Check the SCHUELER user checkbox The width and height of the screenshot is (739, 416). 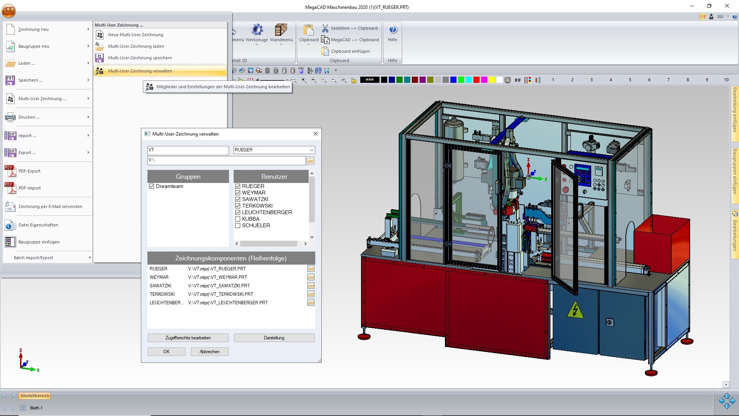click(x=238, y=226)
